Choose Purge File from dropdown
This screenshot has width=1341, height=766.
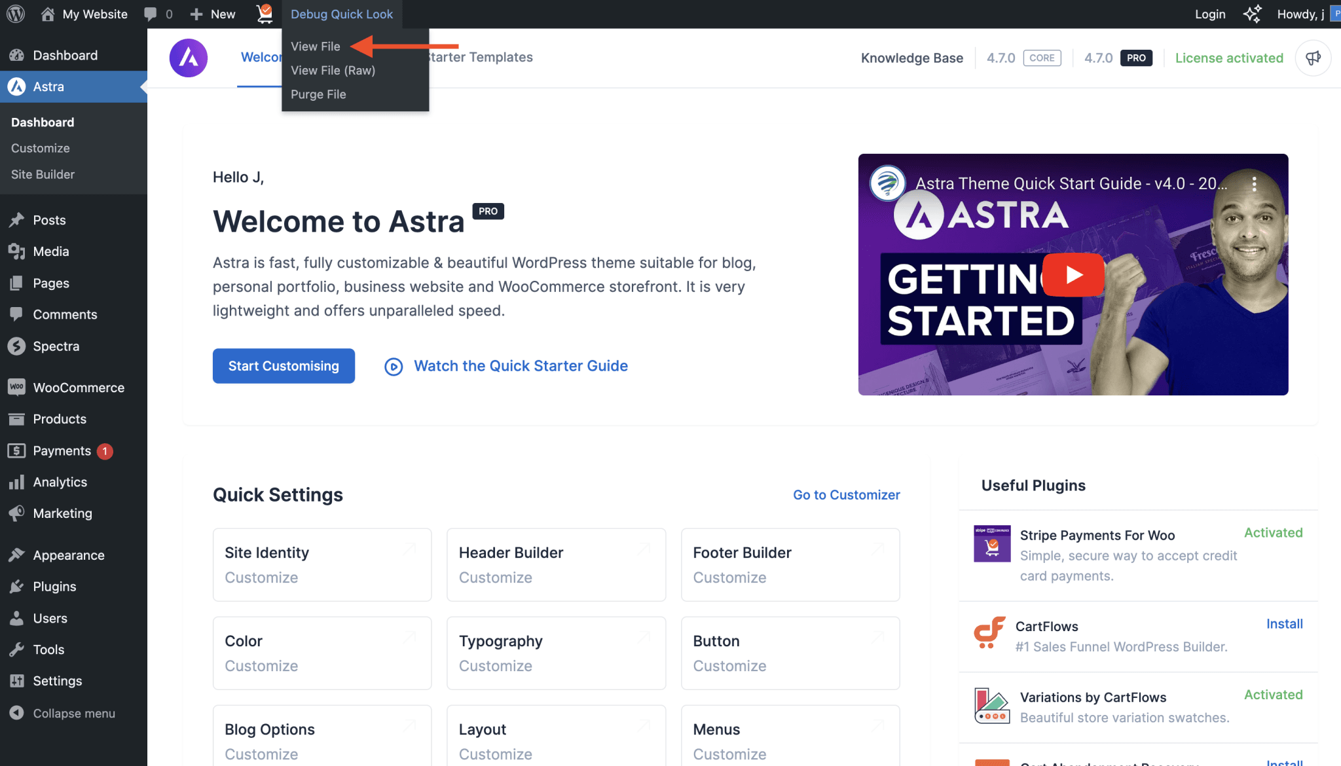coord(318,94)
